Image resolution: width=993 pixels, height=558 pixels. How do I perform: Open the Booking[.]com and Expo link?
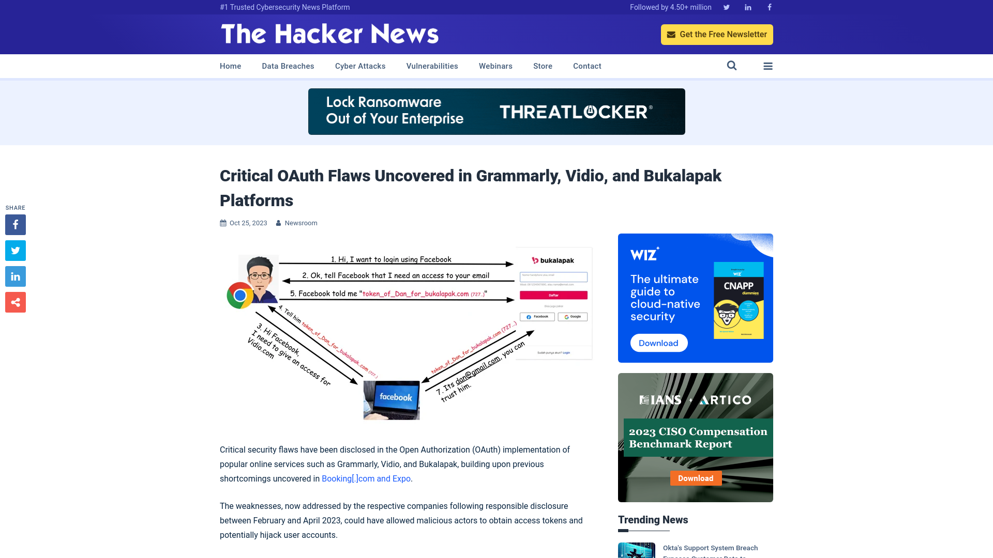coord(366,478)
